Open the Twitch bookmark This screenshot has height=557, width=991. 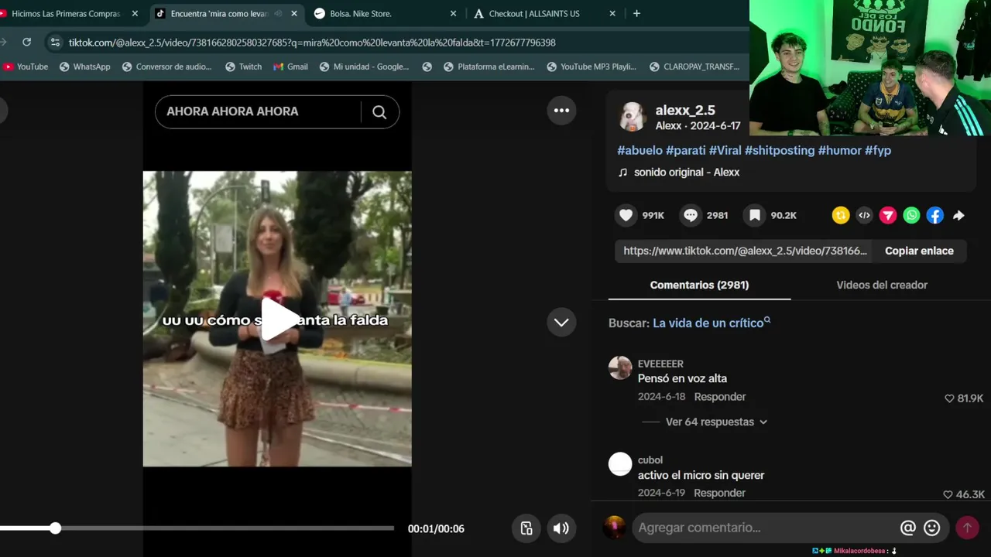click(243, 67)
